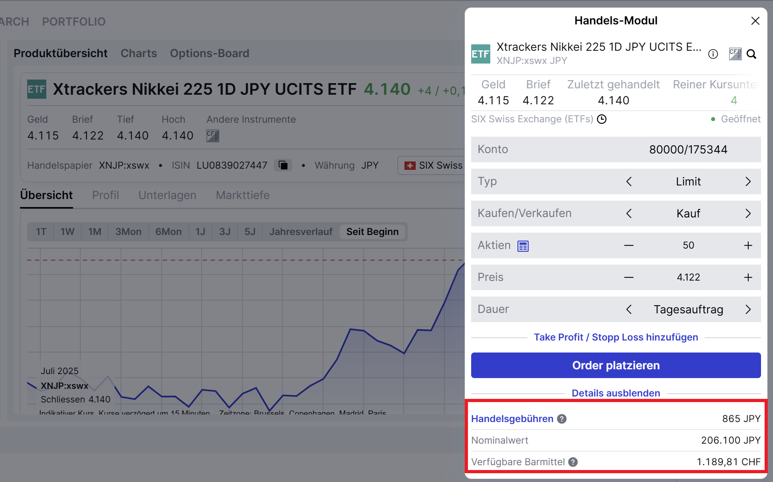Click Zuletzt gehandelt value 4.140
773x482 pixels.
[614, 100]
